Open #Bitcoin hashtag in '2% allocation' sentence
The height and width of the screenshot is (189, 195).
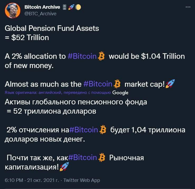click(82, 56)
